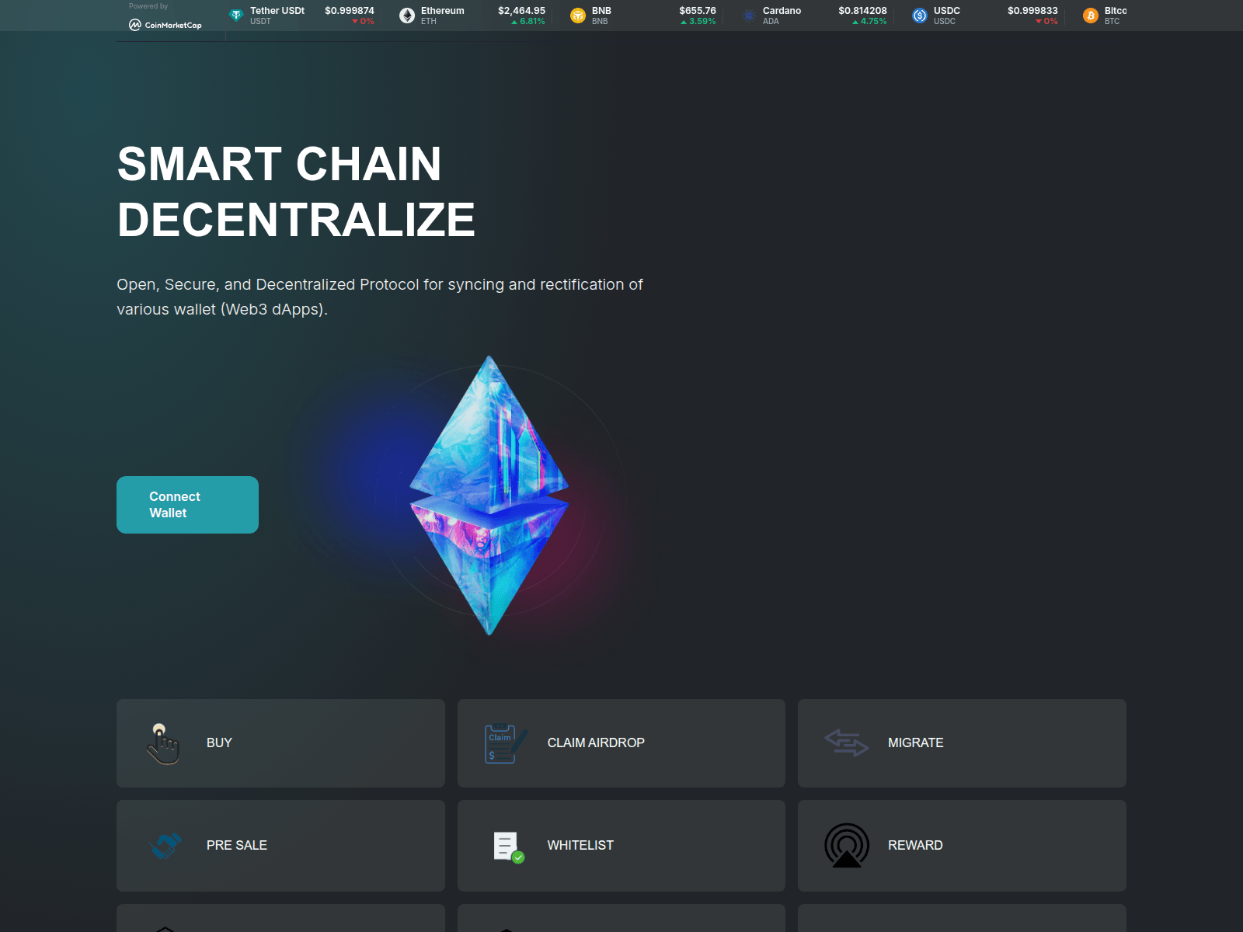Image resolution: width=1243 pixels, height=932 pixels.
Task: Click the Ethereum coin icon in ticker
Action: (x=407, y=16)
